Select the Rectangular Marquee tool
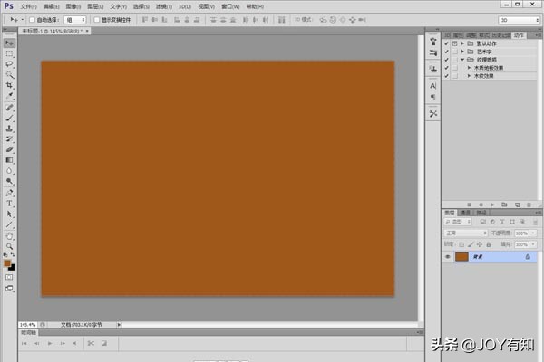This screenshot has width=544, height=362. coord(9,53)
